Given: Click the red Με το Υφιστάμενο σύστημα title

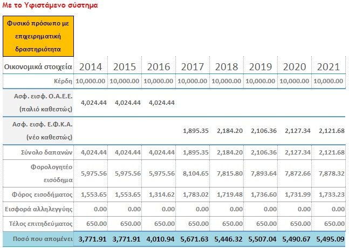Looking at the screenshot, I should pos(50,5).
